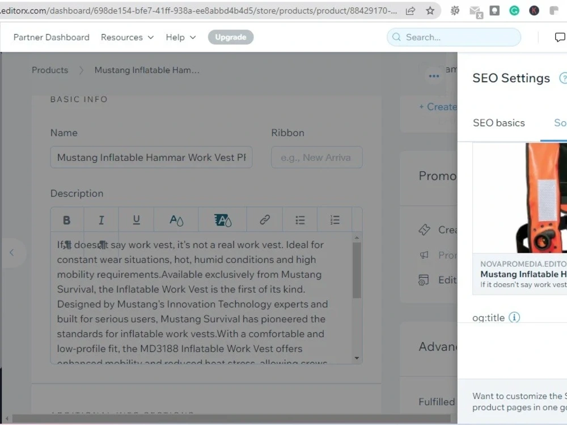
Task: Apply bulleted list formatting
Action: (300, 220)
